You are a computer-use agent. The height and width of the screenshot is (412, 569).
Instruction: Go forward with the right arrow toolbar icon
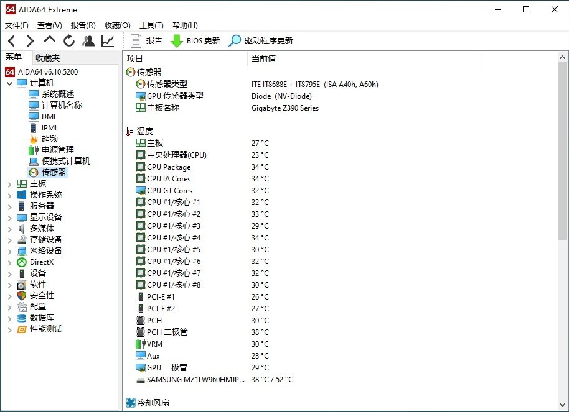click(x=31, y=41)
